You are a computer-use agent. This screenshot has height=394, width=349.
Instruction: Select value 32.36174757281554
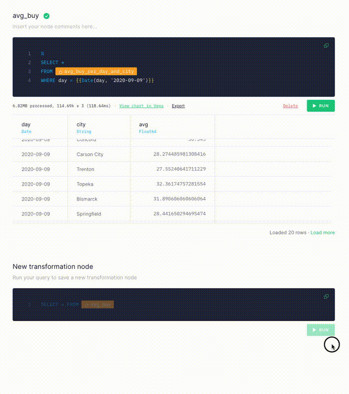pos(181,184)
